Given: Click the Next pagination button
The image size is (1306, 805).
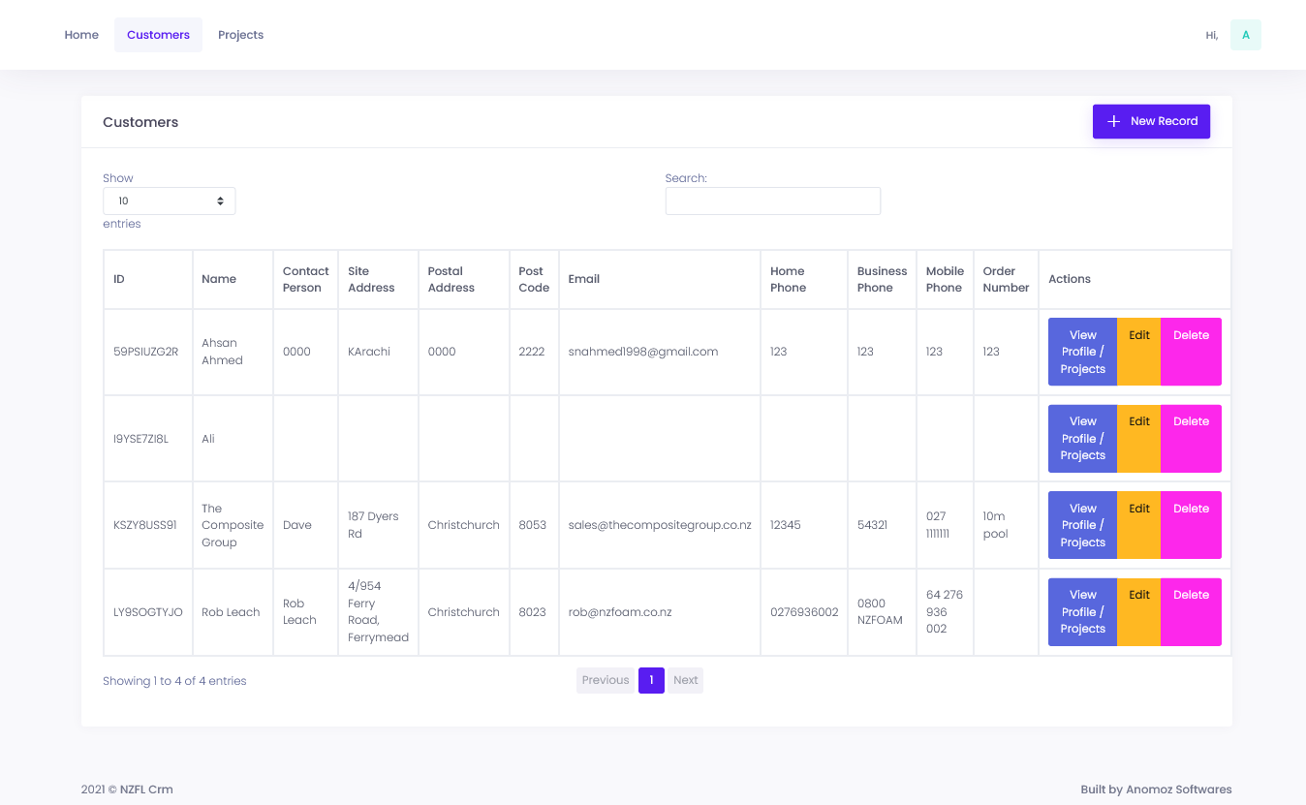Looking at the screenshot, I should pos(685,680).
